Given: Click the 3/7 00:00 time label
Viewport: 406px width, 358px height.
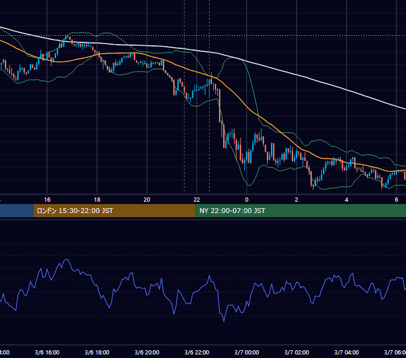Looking at the screenshot, I should coord(247,352).
